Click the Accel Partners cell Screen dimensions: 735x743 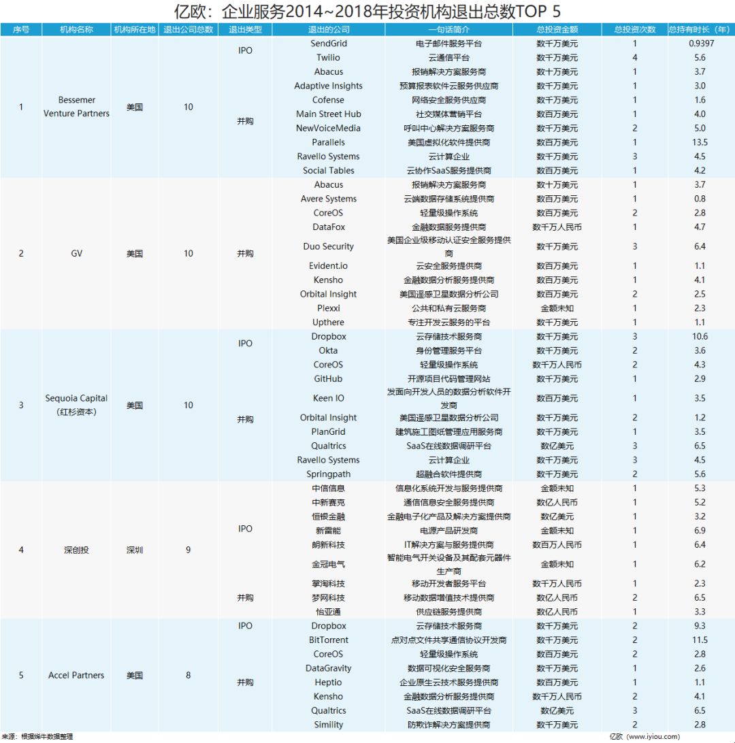click(x=76, y=675)
